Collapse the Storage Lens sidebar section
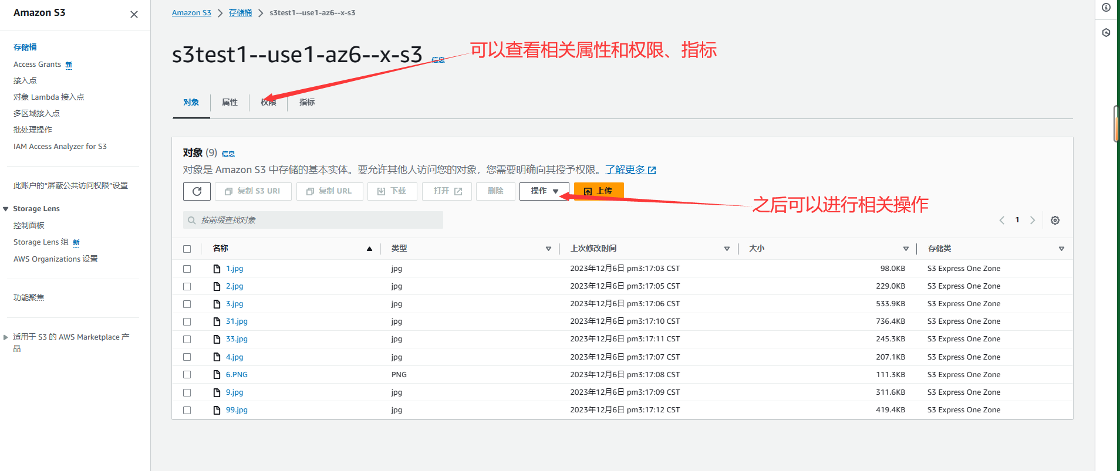1120x471 pixels. 6,209
